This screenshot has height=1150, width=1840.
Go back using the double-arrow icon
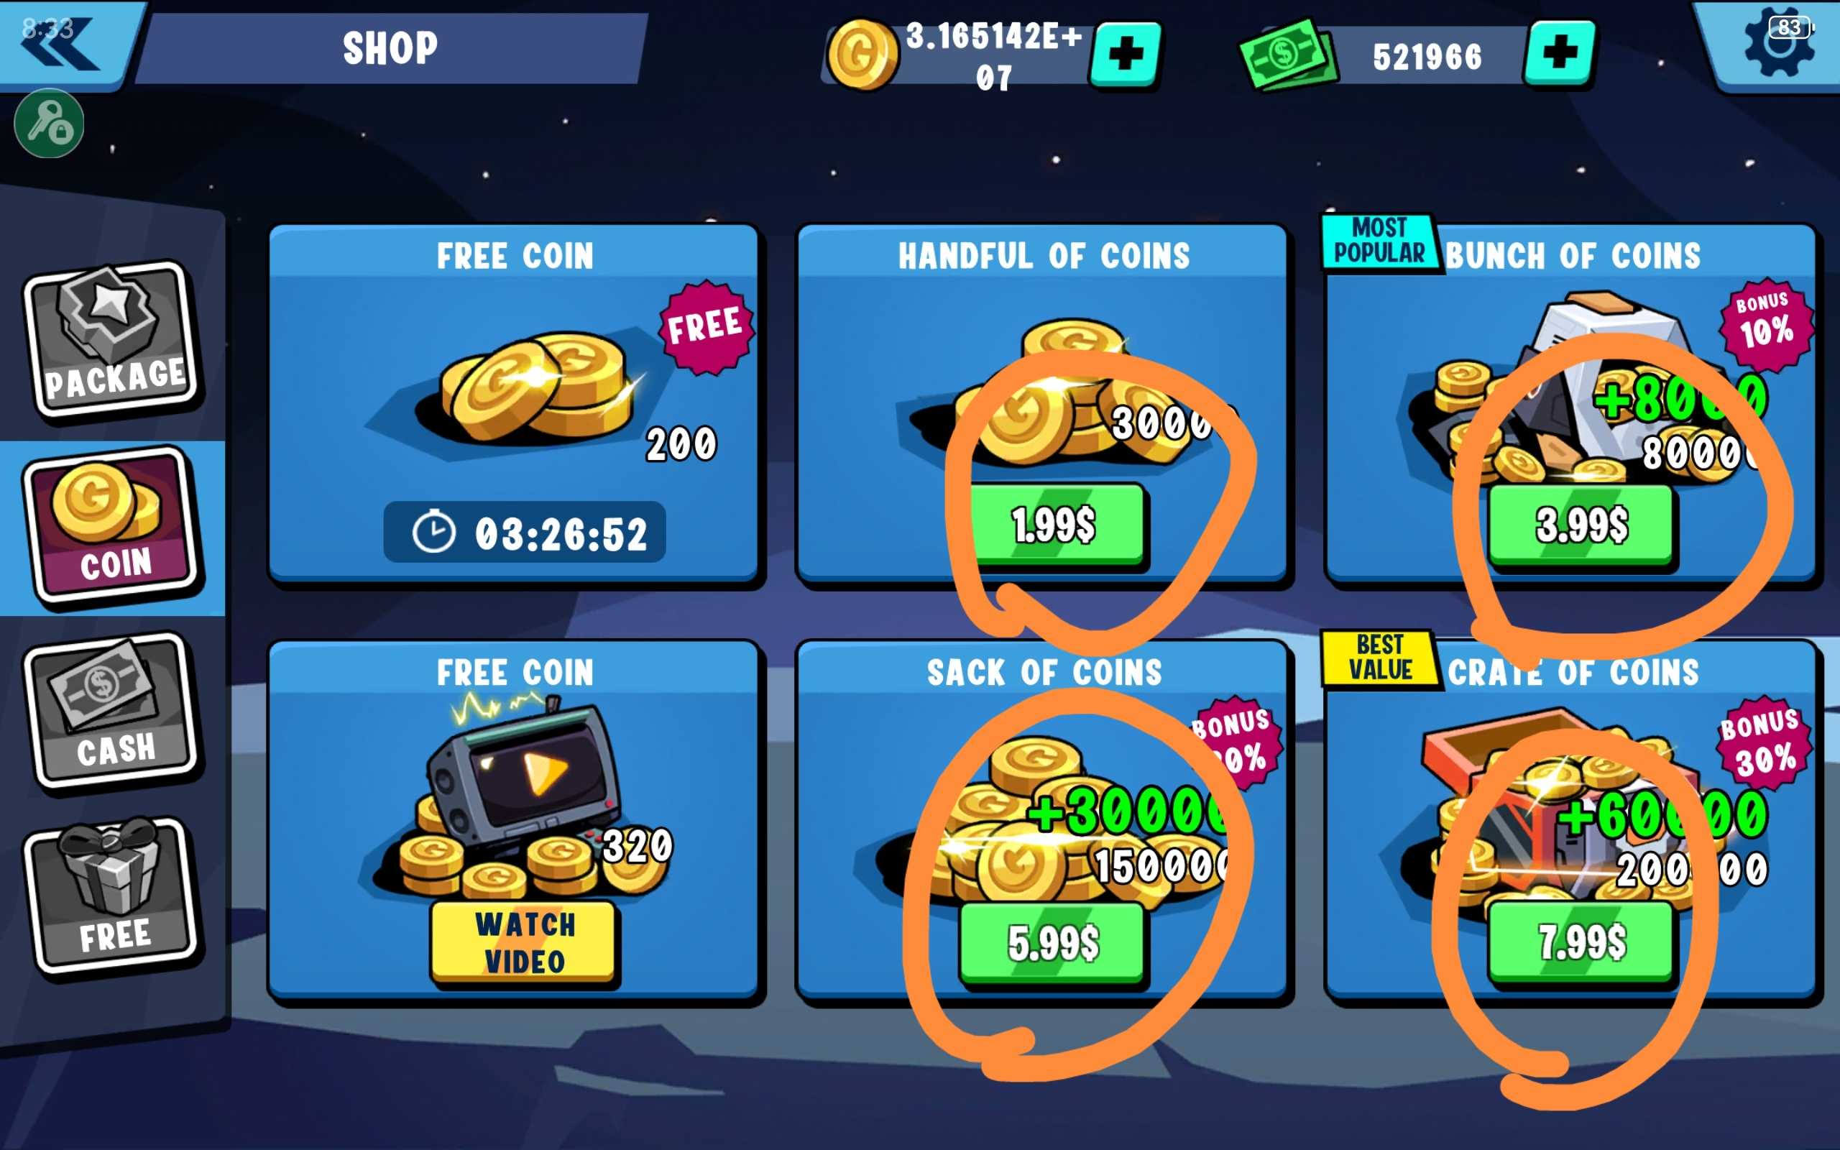(61, 44)
